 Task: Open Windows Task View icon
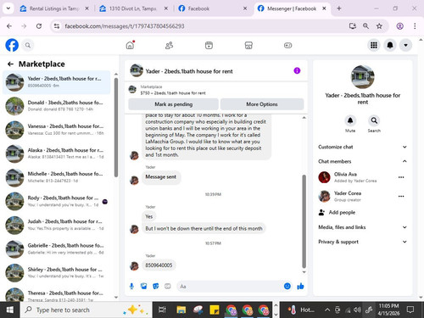point(162,310)
